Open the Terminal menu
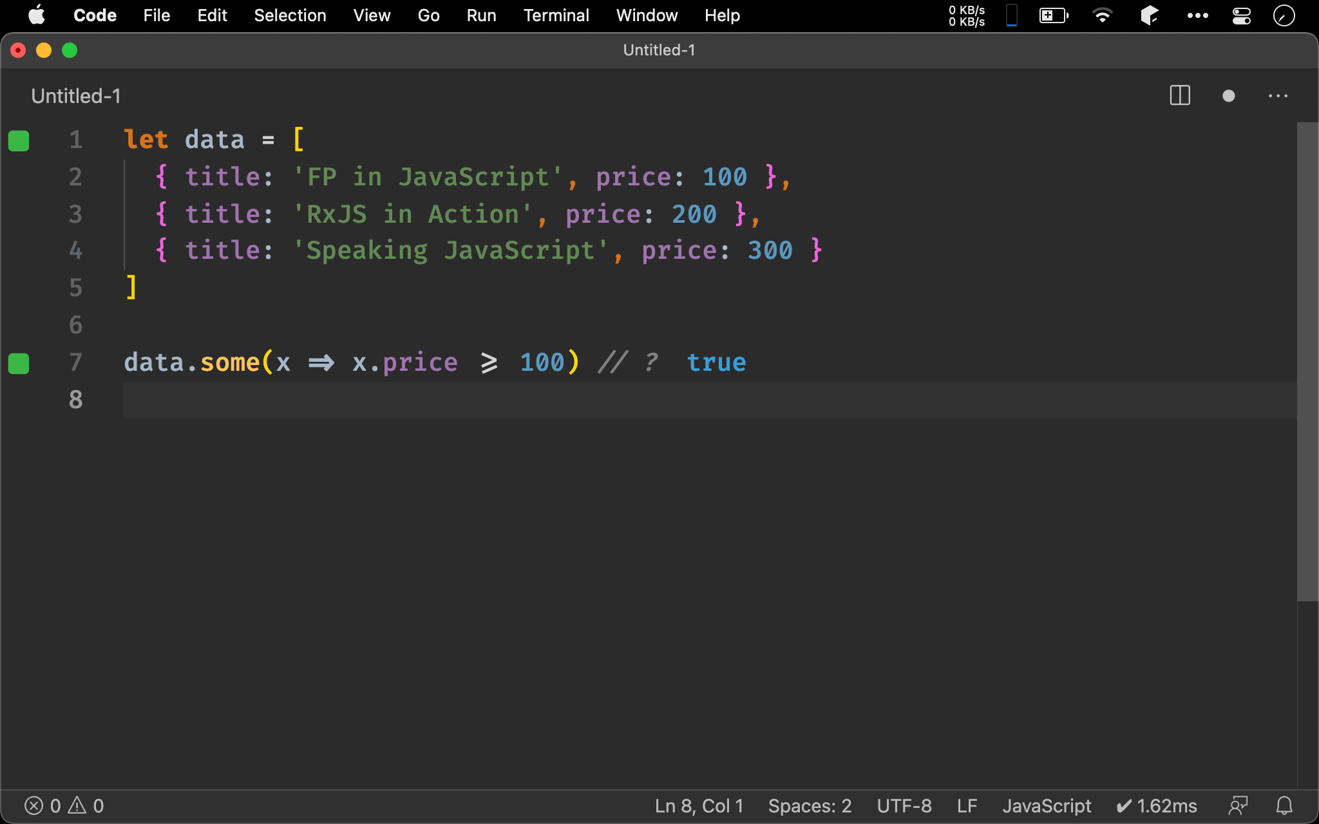 pos(556,15)
